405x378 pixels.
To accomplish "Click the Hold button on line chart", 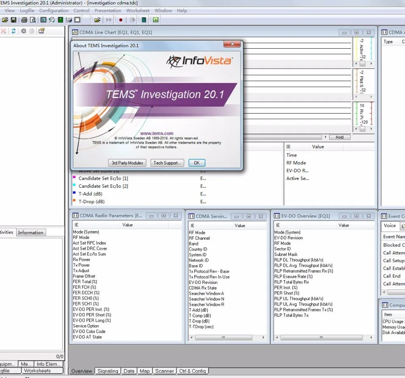I will (340, 137).
